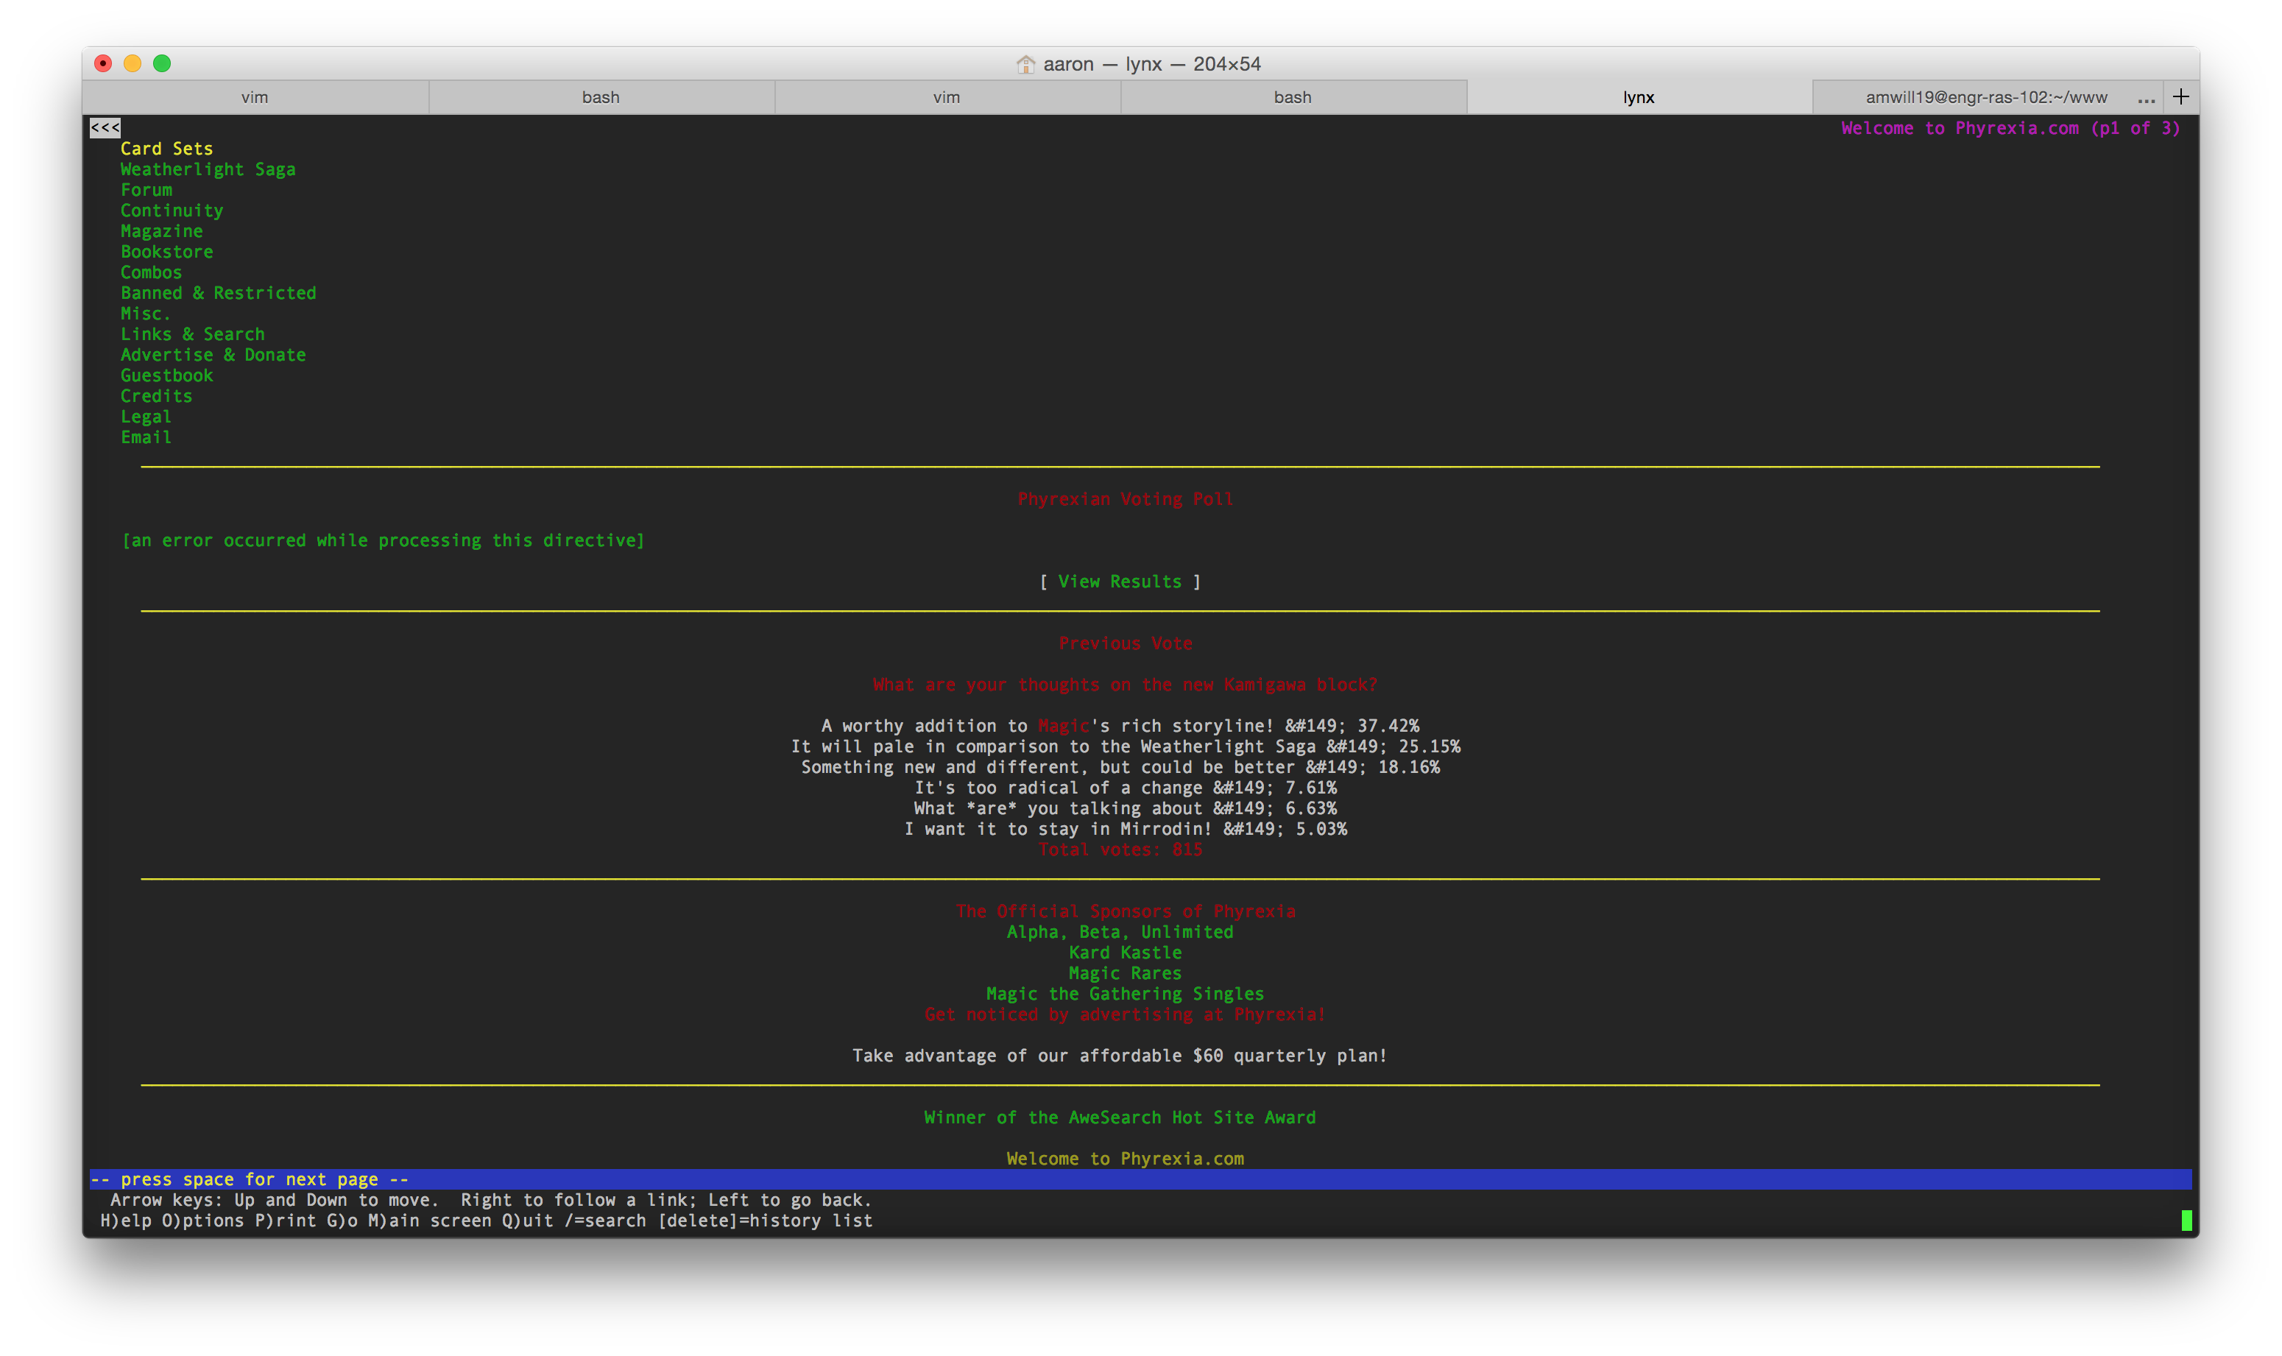Follow the Card Sets link

tap(166, 149)
